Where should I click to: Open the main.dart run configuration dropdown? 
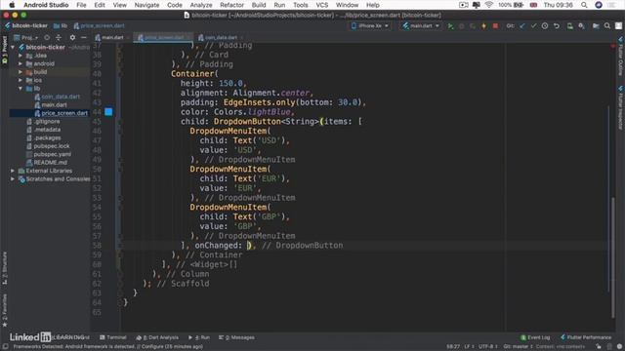(421, 26)
